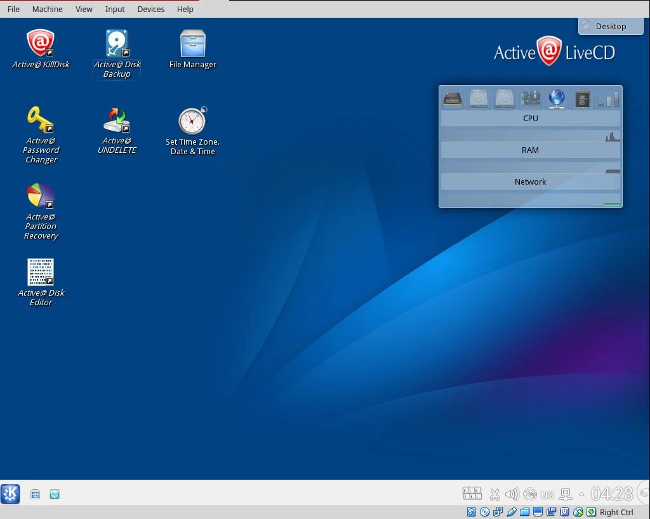Click the Right Ctrl host key label
The width and height of the screenshot is (650, 519).
[616, 513]
